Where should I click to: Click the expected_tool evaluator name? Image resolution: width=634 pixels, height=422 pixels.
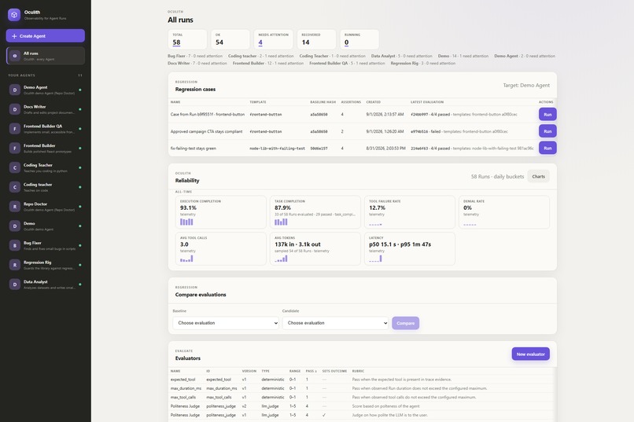pos(182,380)
